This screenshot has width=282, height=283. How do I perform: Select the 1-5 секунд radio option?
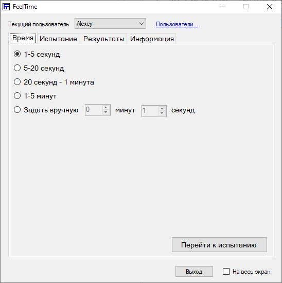coord(17,54)
